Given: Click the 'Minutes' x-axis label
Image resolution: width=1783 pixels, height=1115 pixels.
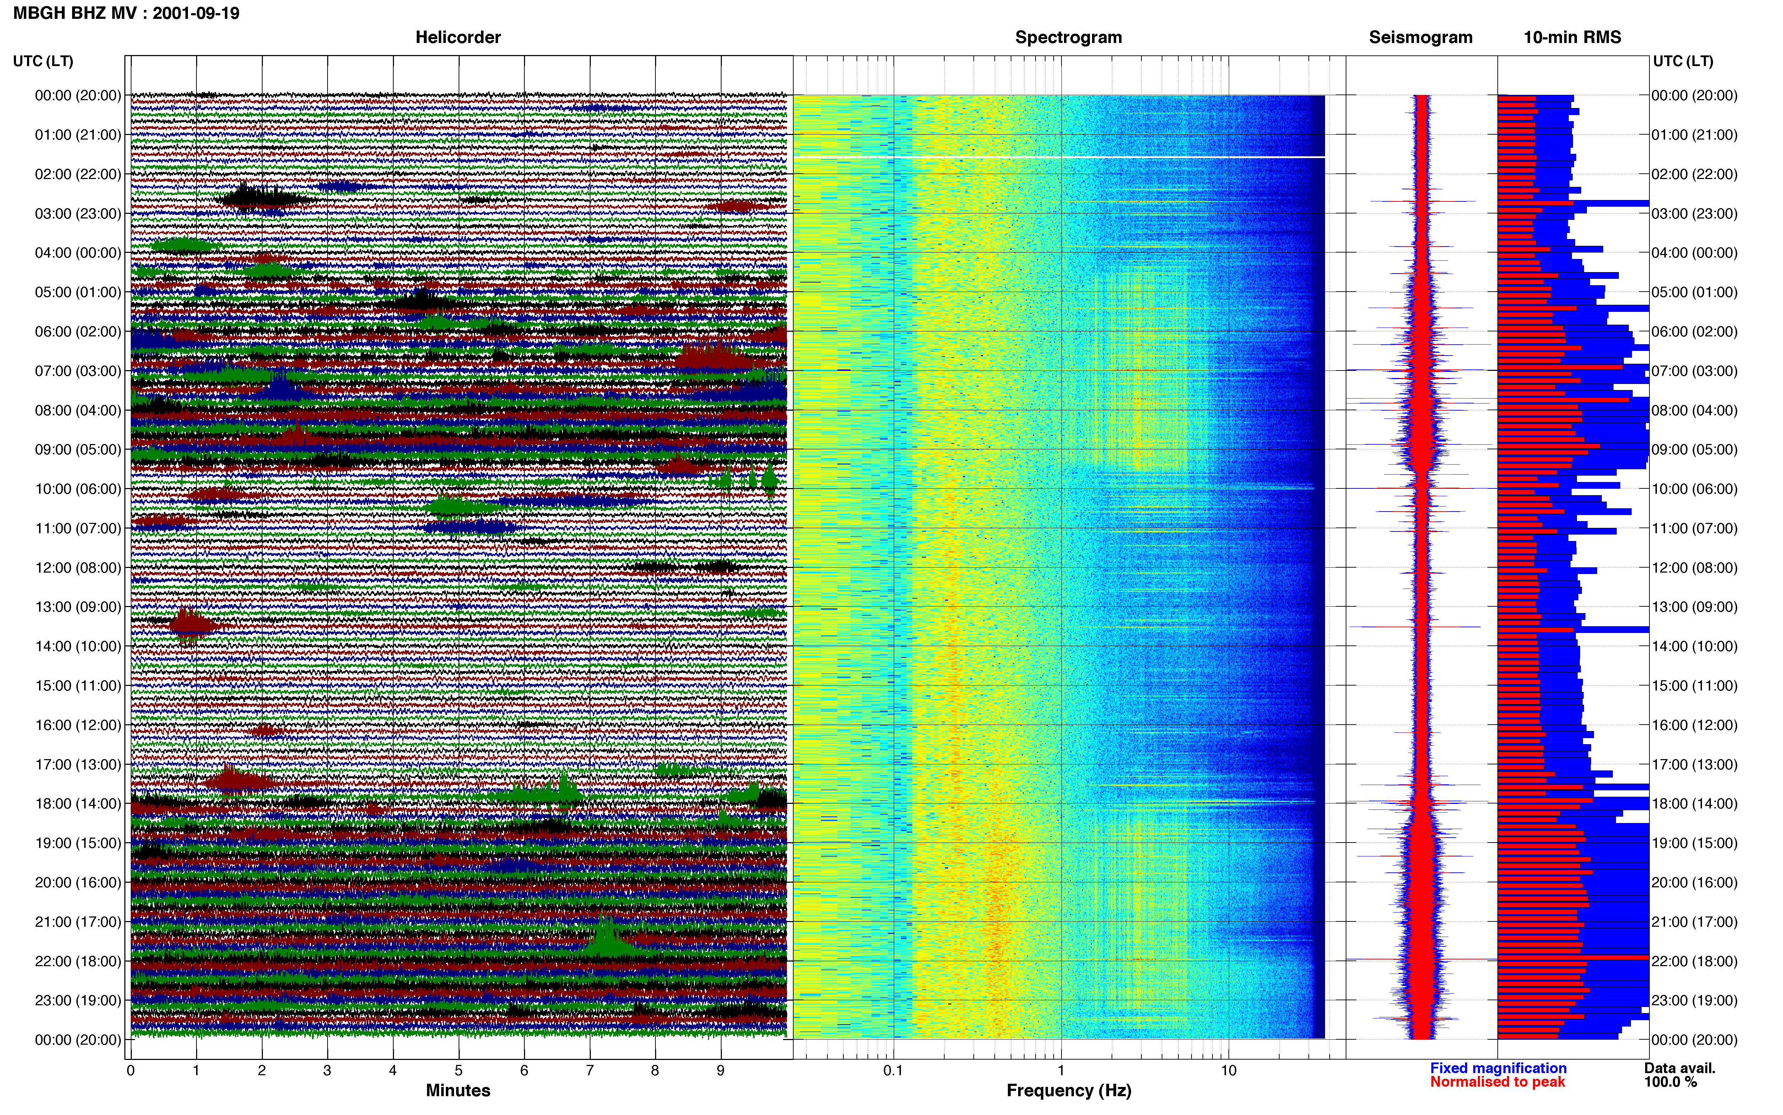Looking at the screenshot, I should tap(458, 1090).
